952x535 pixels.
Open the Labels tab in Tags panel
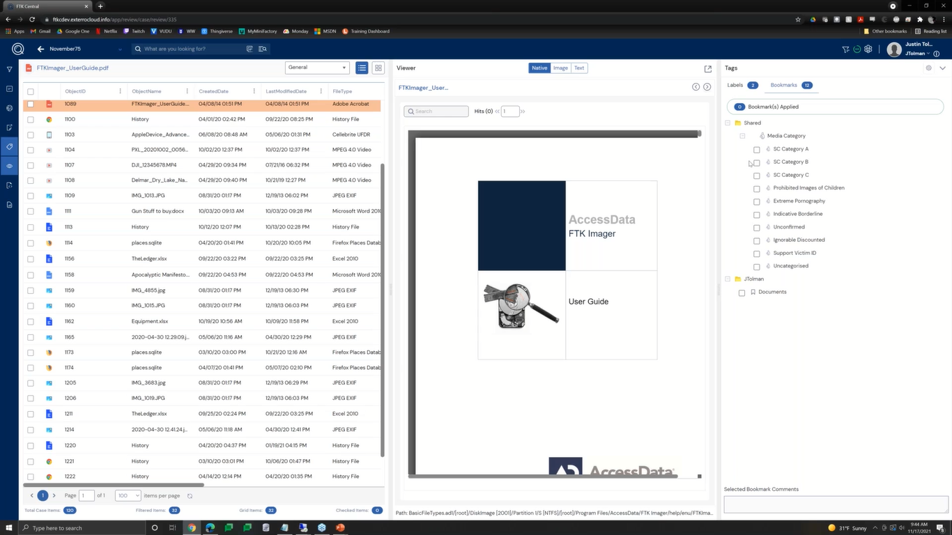click(735, 85)
